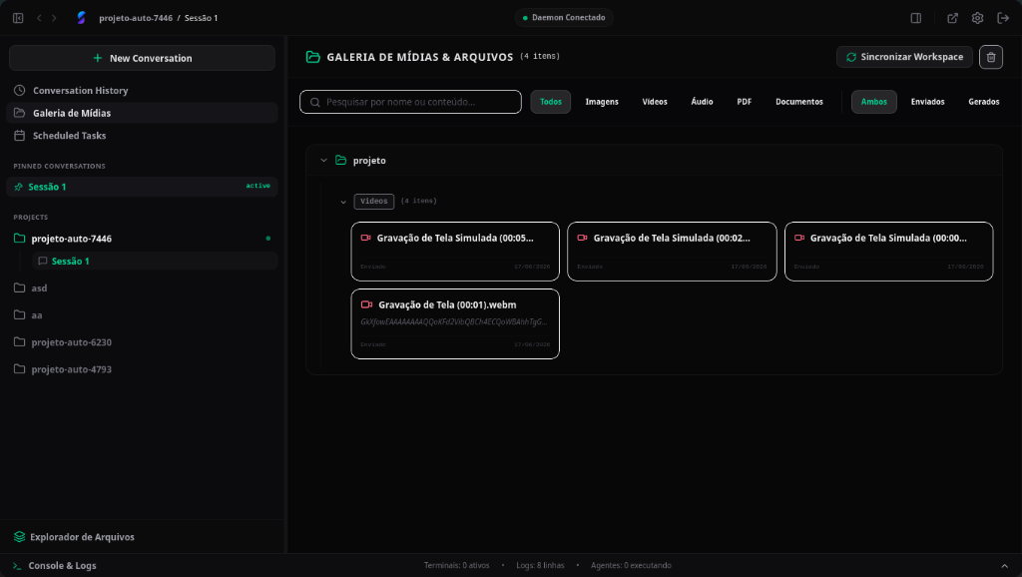Open nested Sessão 1 under projeto-auto-7446
Viewport: 1022px width, 577px height.
tap(155, 261)
